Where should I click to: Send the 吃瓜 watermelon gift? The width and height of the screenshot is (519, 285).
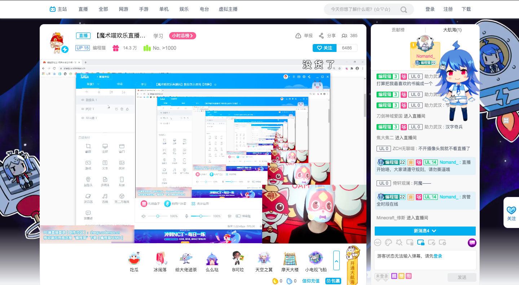(134, 262)
